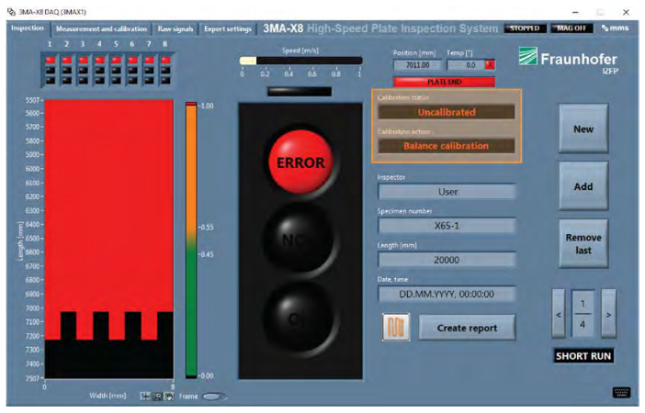Toggle the MAG OFF indicator

(571, 28)
